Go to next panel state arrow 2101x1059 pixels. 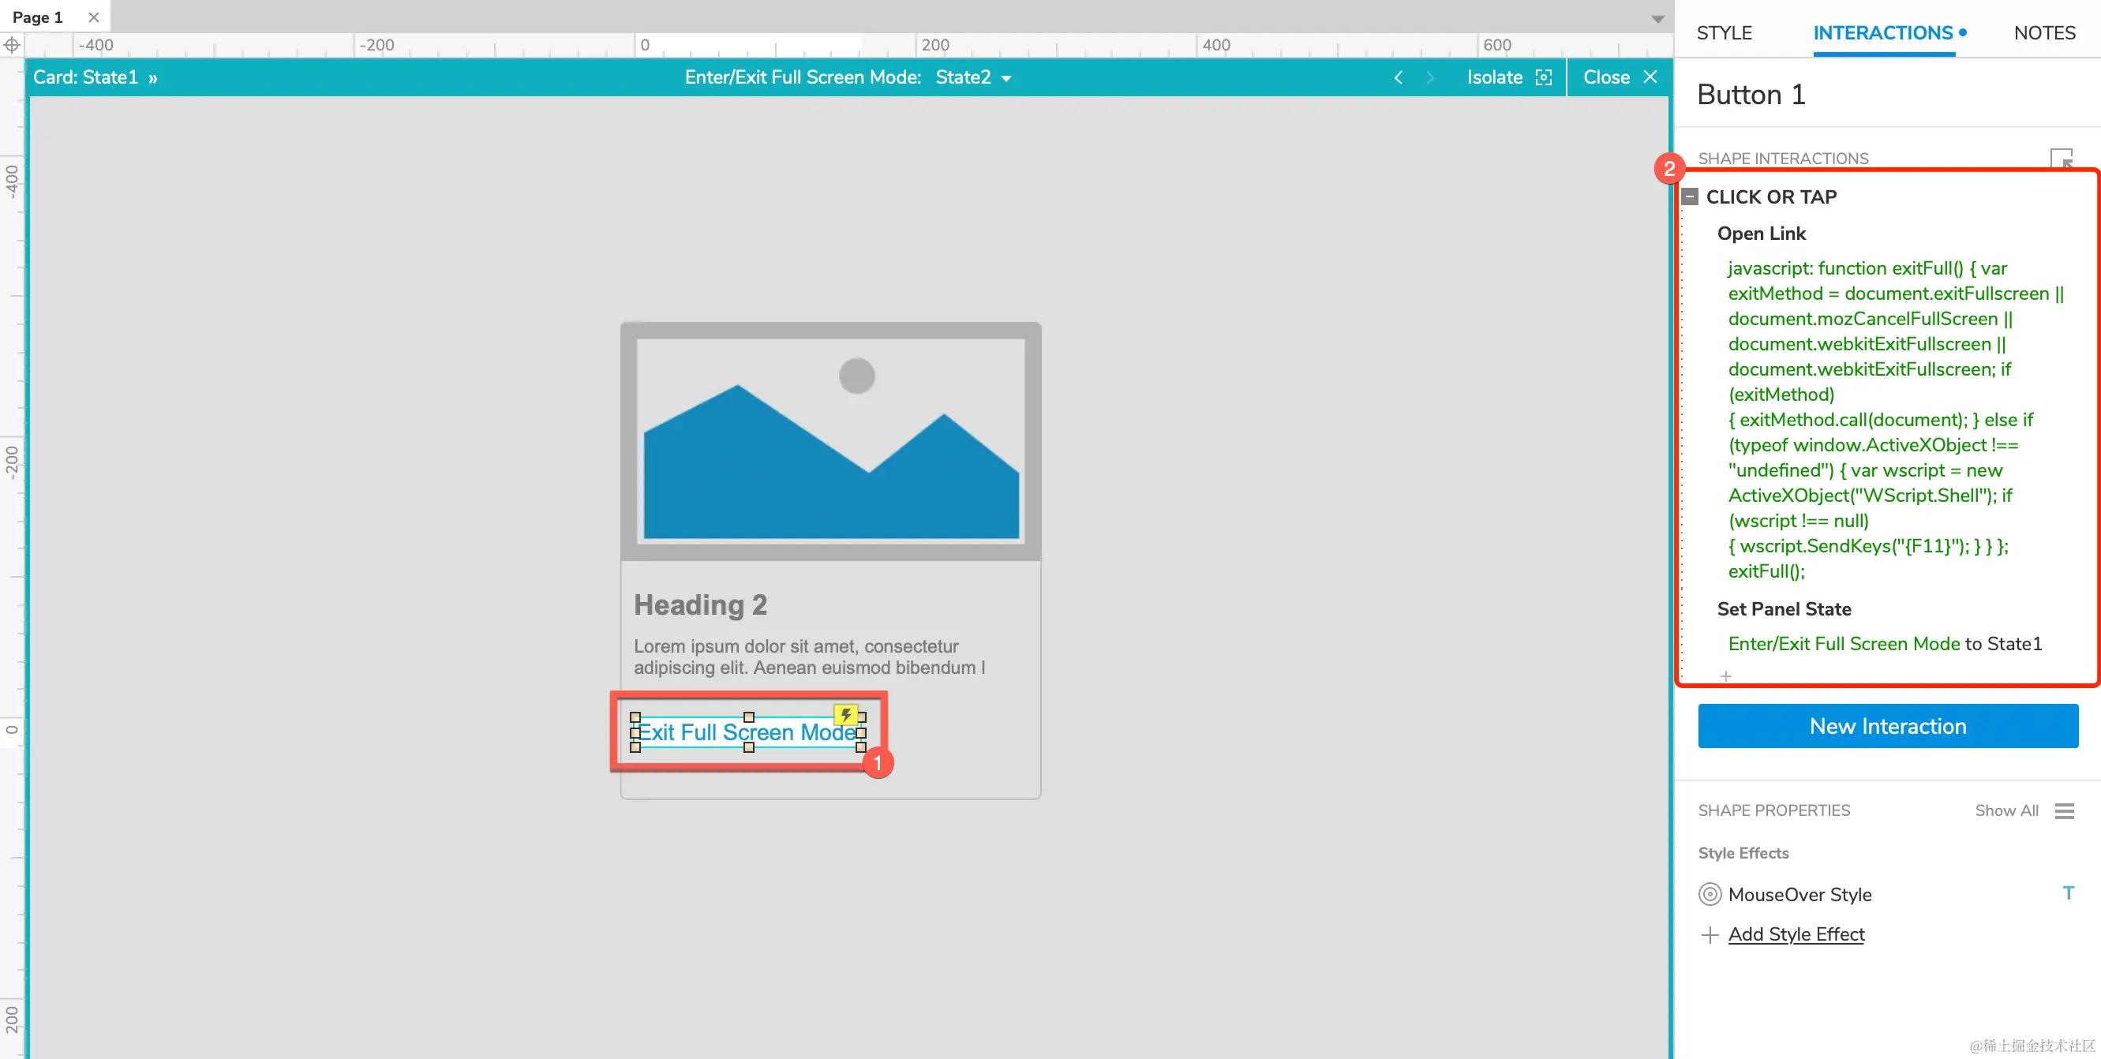[1430, 77]
